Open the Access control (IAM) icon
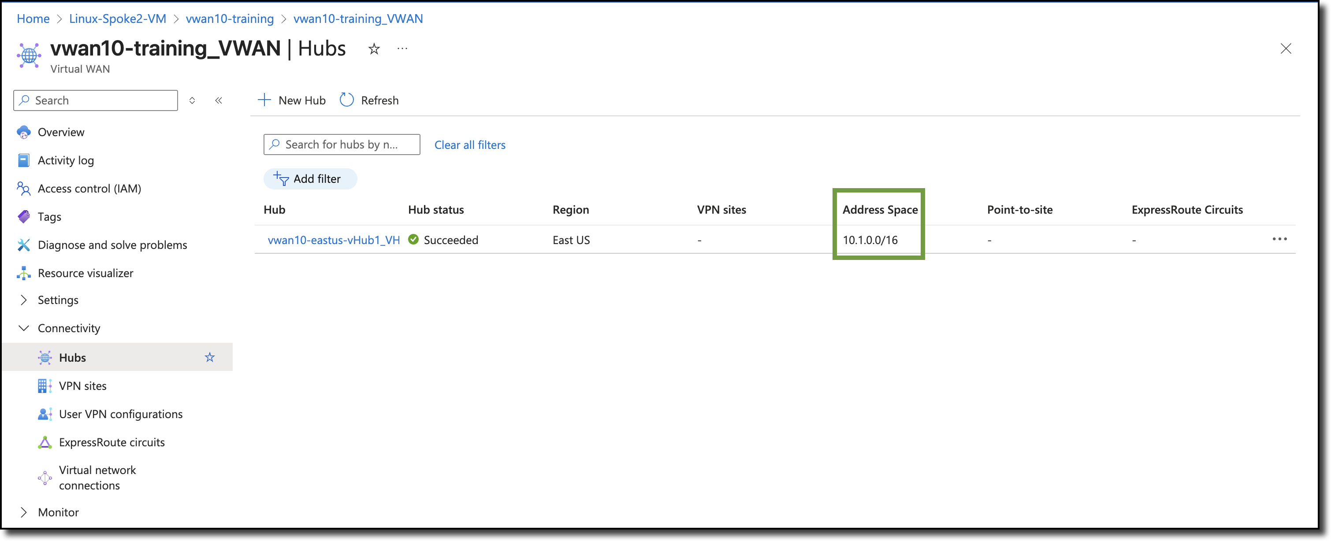Image resolution: width=1331 pixels, height=541 pixels. pyautogui.click(x=24, y=189)
